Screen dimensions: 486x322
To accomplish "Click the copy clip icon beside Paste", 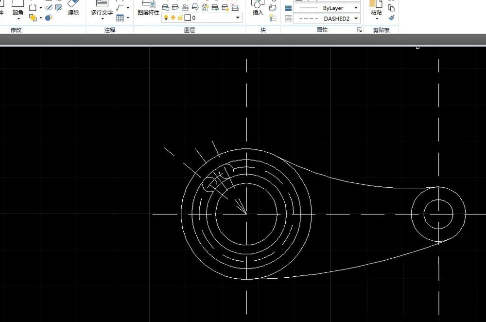I will point(392,9).
